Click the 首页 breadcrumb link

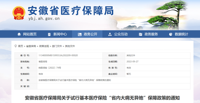21,46
